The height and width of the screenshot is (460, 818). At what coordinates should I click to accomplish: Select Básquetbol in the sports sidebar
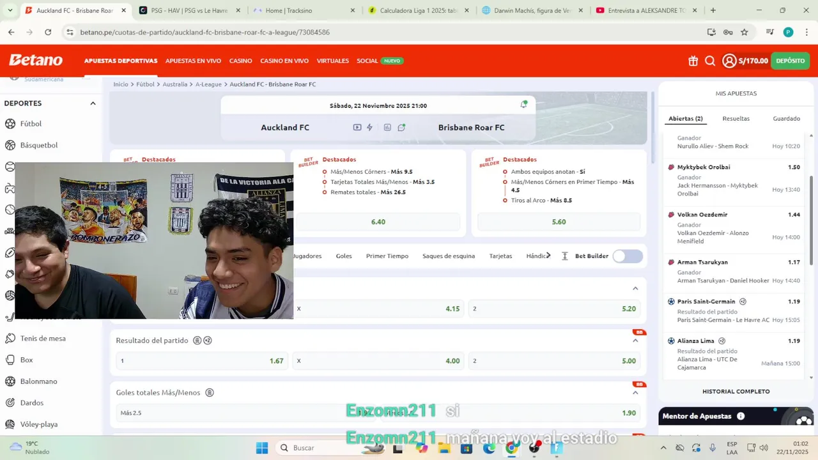[39, 145]
